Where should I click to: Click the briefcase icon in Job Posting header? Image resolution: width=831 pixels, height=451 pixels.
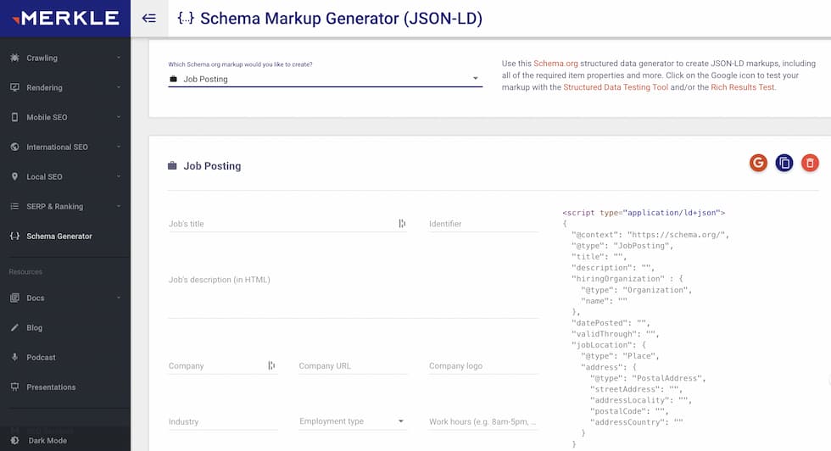173,166
